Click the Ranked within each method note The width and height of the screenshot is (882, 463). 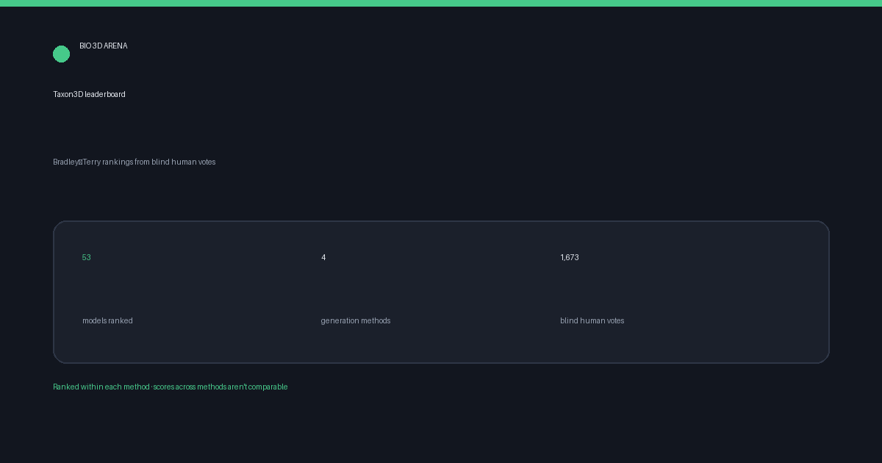click(x=171, y=387)
